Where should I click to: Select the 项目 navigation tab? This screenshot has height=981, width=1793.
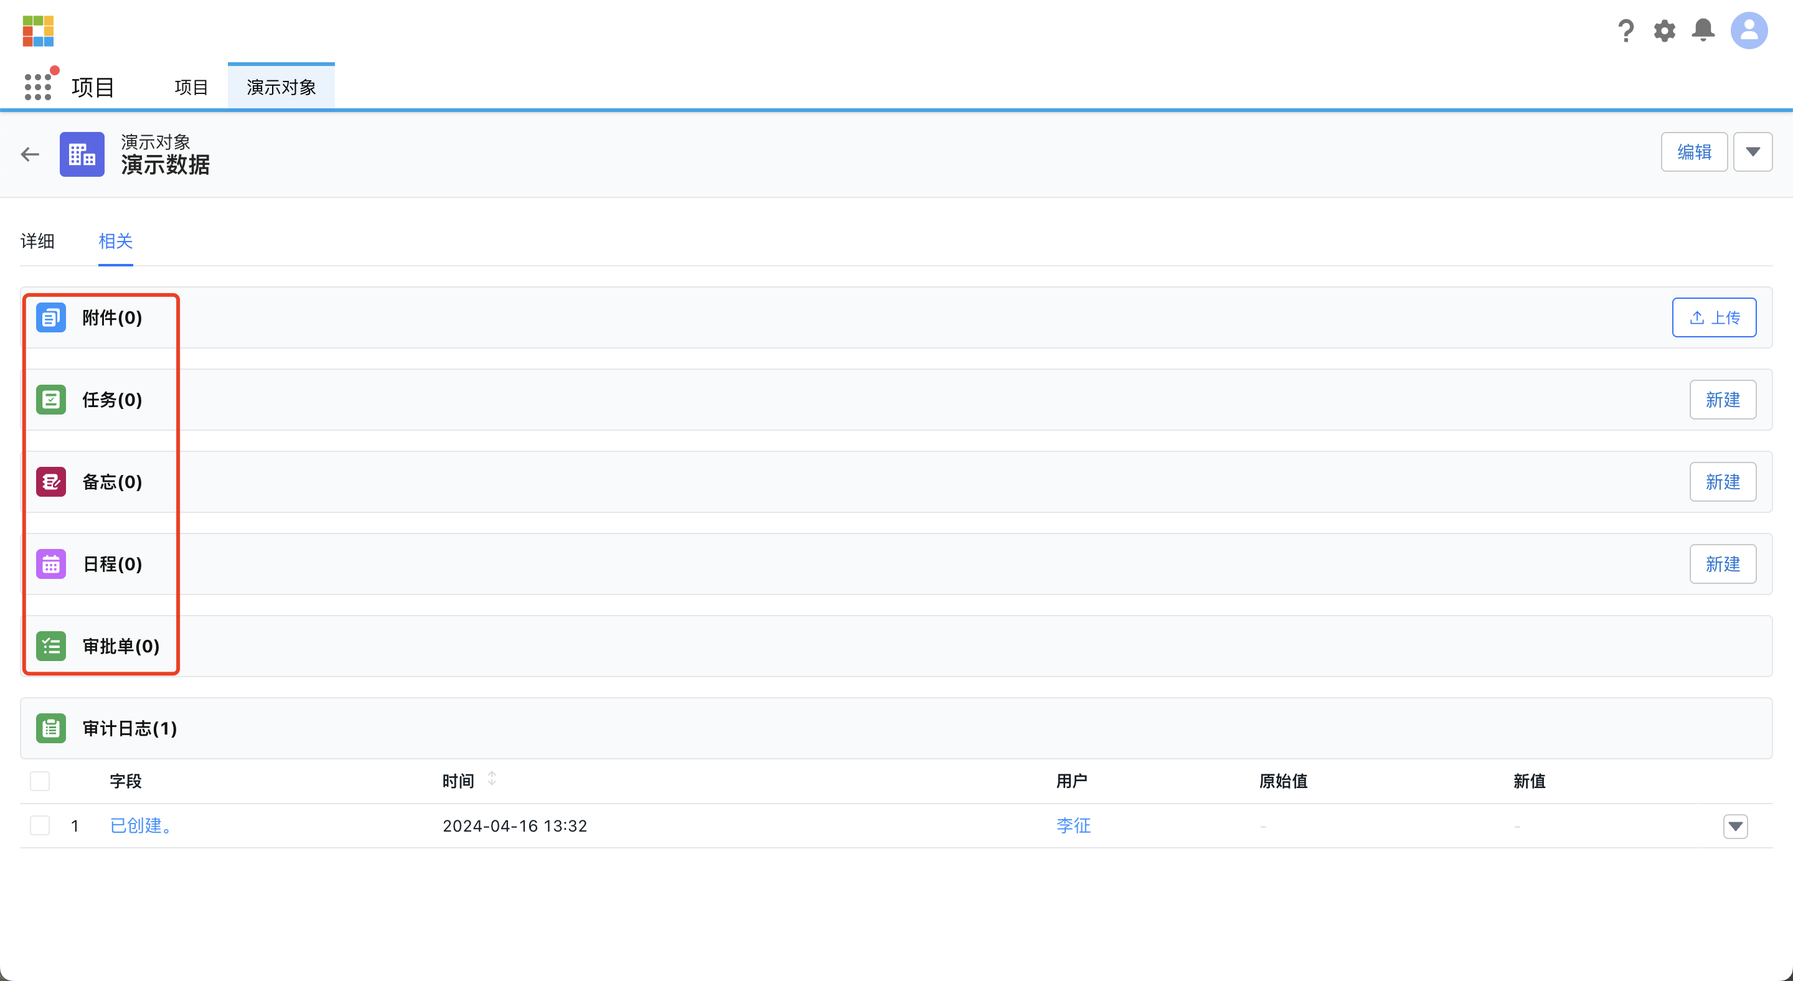pos(191,88)
